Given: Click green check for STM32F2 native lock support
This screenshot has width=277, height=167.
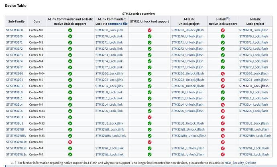Looking at the screenshot, I should click(223, 49).
